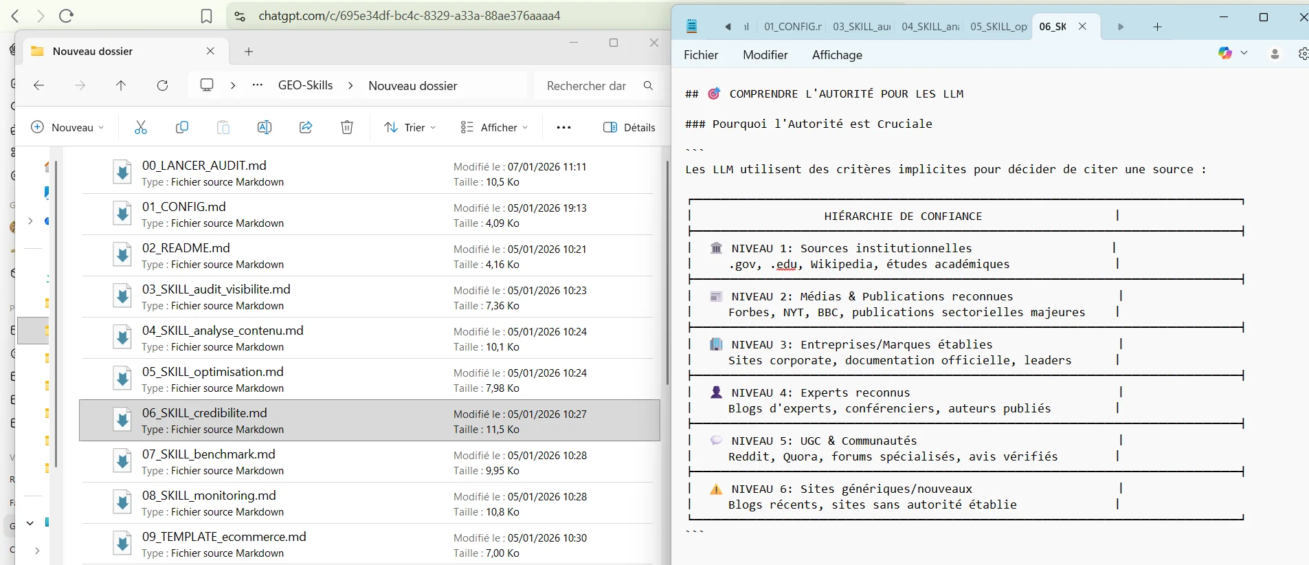Click the Share icon in Explorer toolbar
The width and height of the screenshot is (1309, 565).
pos(306,127)
